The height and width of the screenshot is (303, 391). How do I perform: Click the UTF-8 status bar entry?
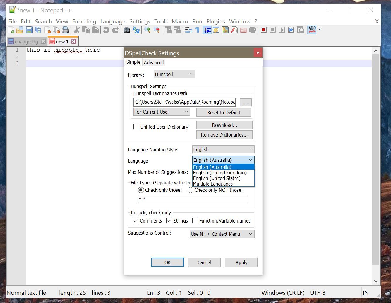coord(318,293)
